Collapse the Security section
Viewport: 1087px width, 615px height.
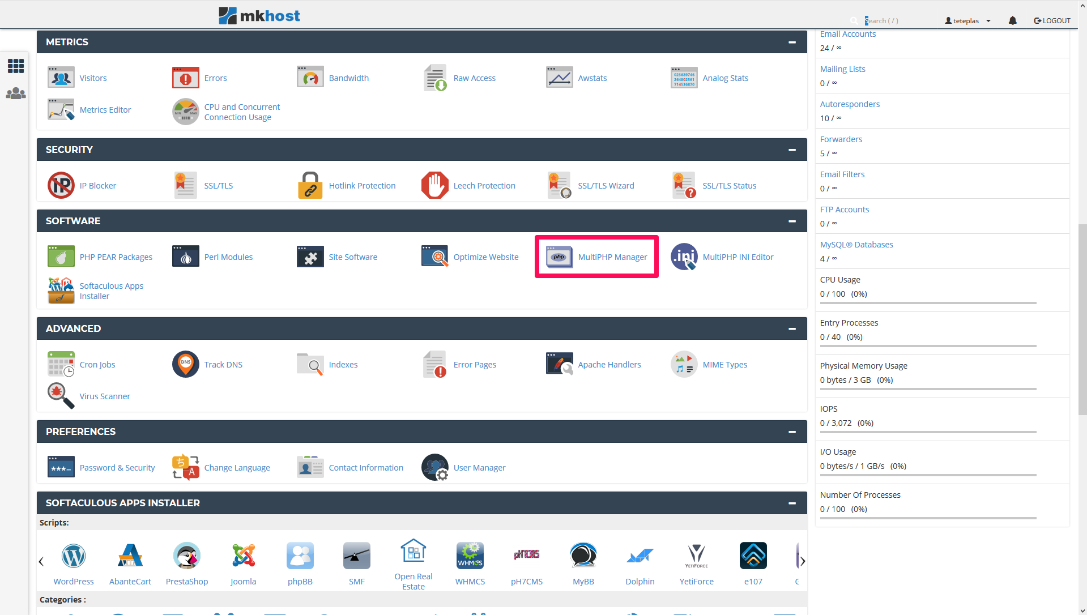792,150
